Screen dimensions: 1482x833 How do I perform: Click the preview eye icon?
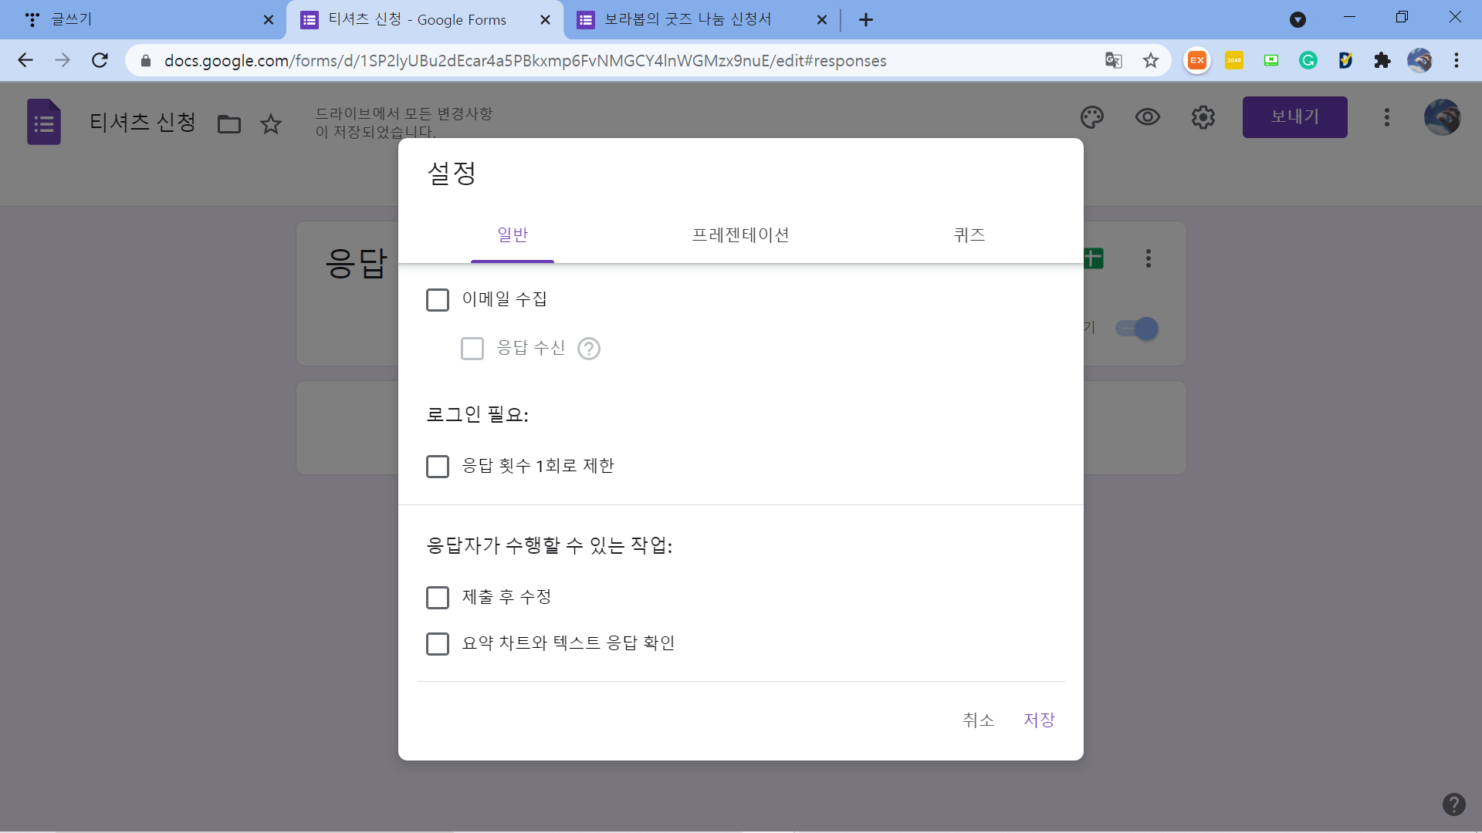pos(1147,117)
